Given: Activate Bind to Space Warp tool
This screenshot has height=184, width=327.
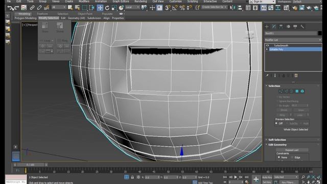Looking at the screenshot, I should (46, 8).
